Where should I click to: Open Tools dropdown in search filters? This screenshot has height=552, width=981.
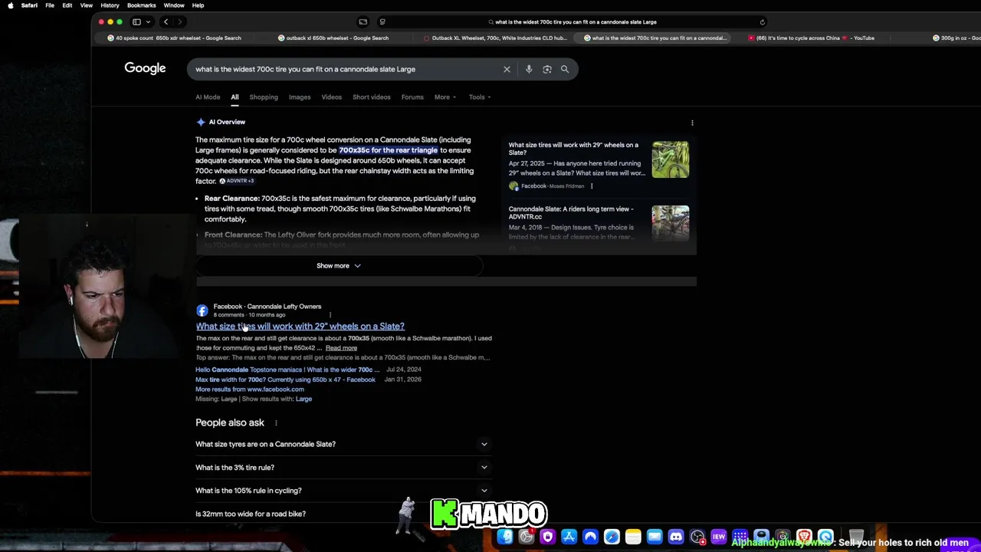point(480,97)
